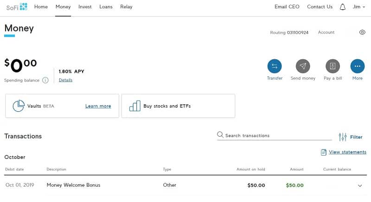Click the Spending balance info icon
The height and width of the screenshot is (202, 371).
point(45,80)
